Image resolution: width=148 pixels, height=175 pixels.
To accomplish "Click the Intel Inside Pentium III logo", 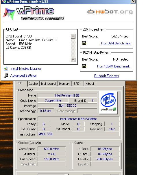I will point(108,102).
